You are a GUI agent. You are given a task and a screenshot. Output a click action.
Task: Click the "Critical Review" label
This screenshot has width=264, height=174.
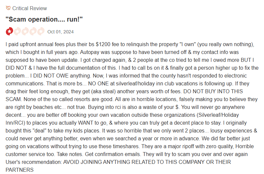(x=30, y=8)
